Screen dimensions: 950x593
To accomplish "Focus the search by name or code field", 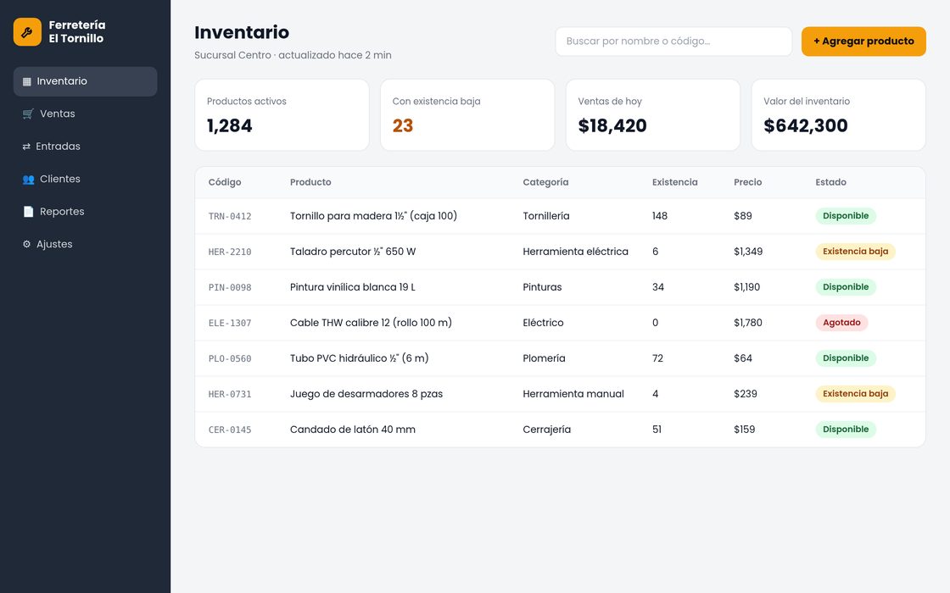I will tap(673, 42).
